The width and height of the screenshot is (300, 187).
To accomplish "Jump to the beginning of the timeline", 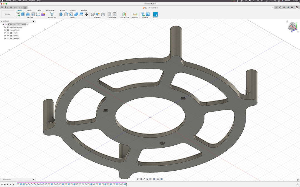I will click(x=2, y=184).
